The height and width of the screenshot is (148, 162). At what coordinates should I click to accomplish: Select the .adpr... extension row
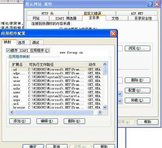tap(56, 73)
